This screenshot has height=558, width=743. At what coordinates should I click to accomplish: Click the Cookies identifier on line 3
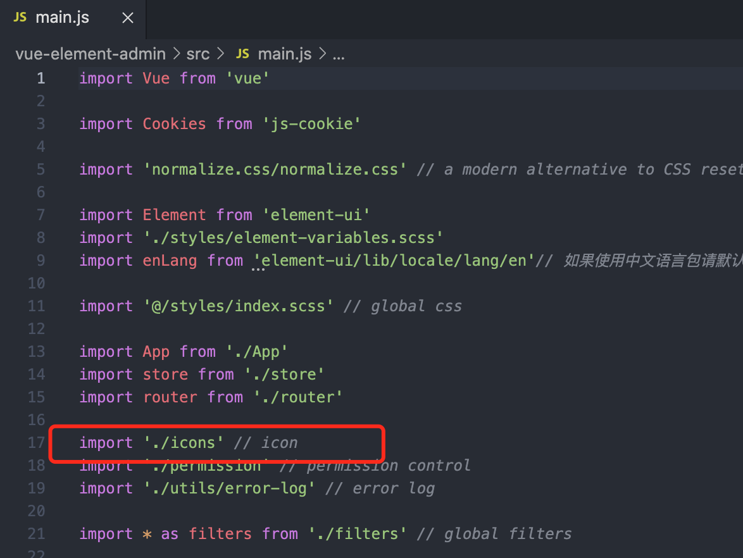tap(175, 123)
